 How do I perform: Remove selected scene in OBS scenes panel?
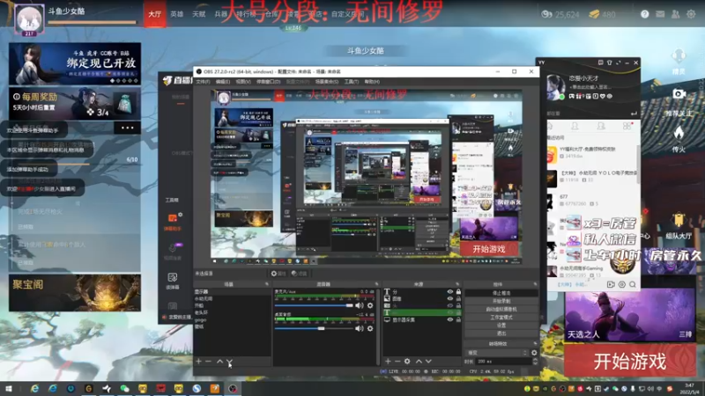click(x=208, y=362)
